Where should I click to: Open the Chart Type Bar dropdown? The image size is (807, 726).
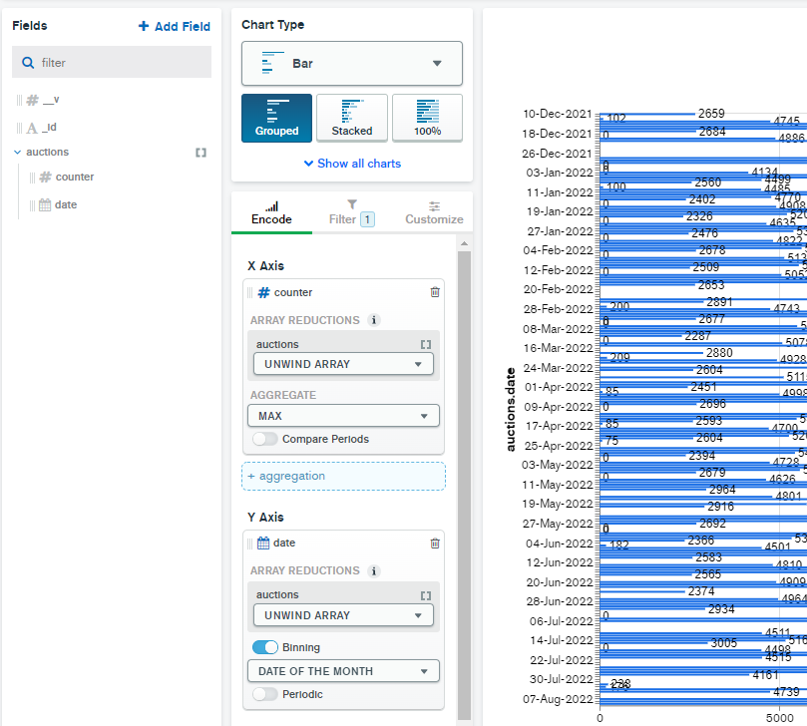[352, 63]
